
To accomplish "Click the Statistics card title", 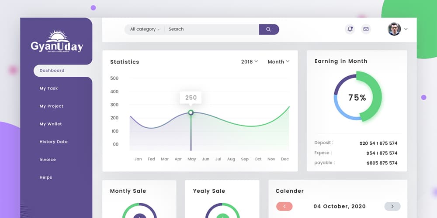I will (x=125, y=62).
